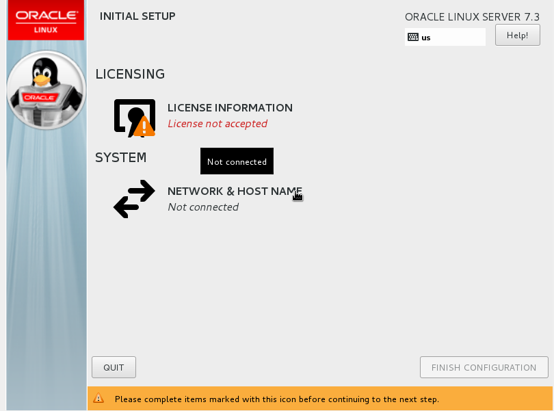Click the INITIAL SETUP title

pos(137,16)
